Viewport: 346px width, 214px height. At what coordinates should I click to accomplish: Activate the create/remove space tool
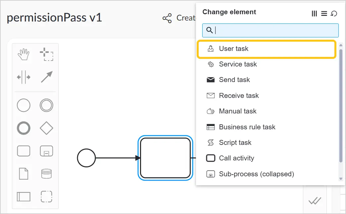point(24,77)
